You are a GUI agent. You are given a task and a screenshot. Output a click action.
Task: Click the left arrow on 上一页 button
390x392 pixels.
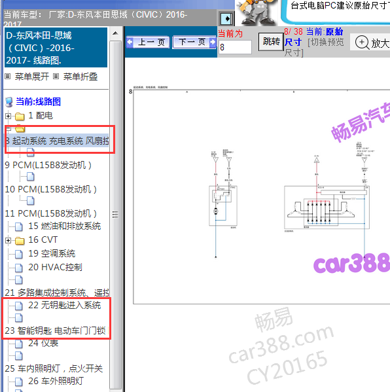tap(130, 42)
